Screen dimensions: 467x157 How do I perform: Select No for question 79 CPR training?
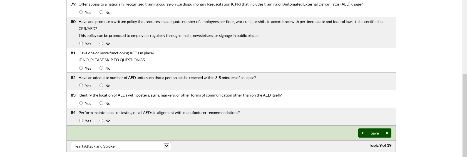101,12
